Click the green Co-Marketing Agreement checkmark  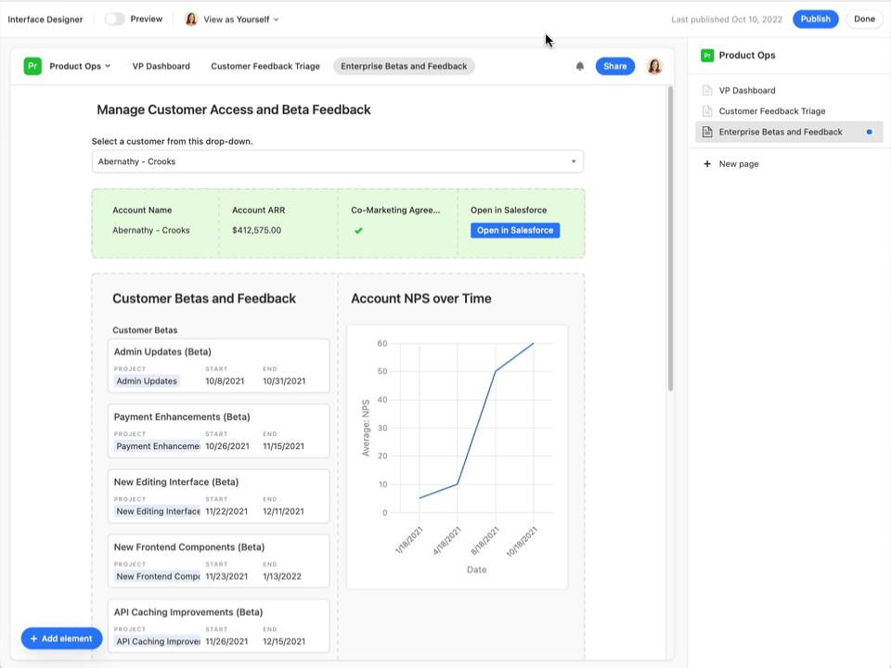(x=358, y=230)
